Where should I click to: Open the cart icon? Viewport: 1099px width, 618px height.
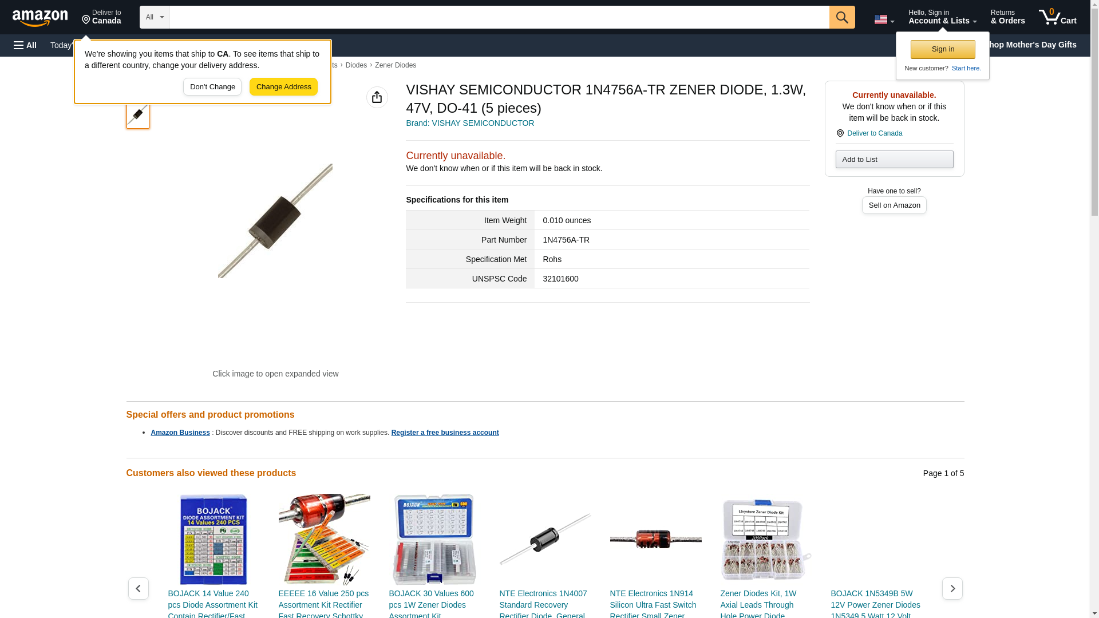point(1057,17)
